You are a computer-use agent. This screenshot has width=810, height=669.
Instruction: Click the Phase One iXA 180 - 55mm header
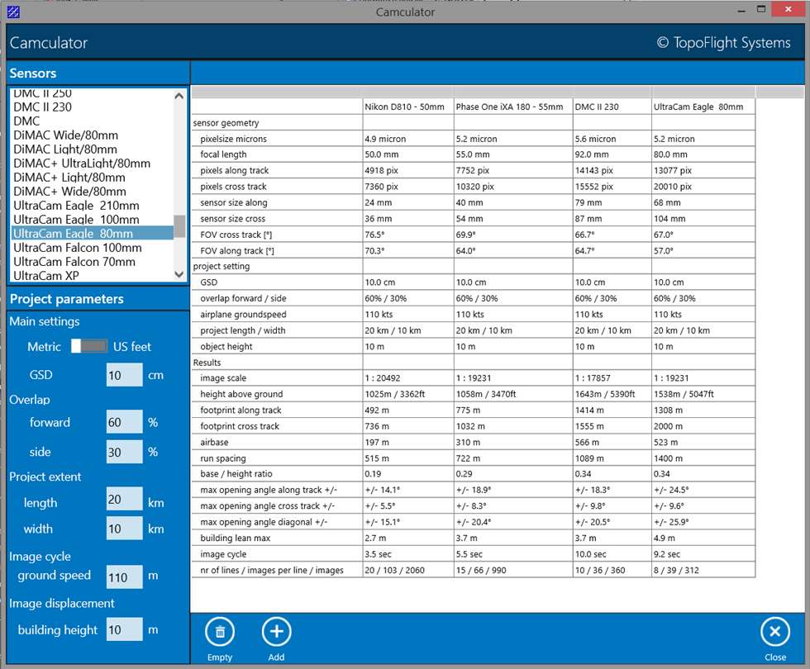click(x=513, y=107)
